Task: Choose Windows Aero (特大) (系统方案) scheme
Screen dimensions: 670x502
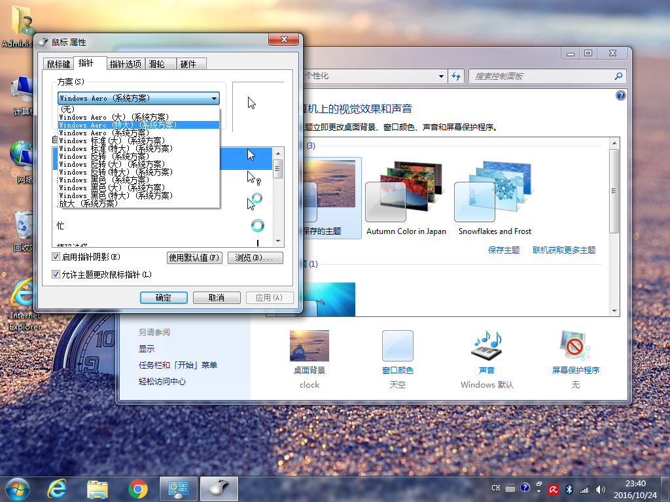Action: point(139,125)
